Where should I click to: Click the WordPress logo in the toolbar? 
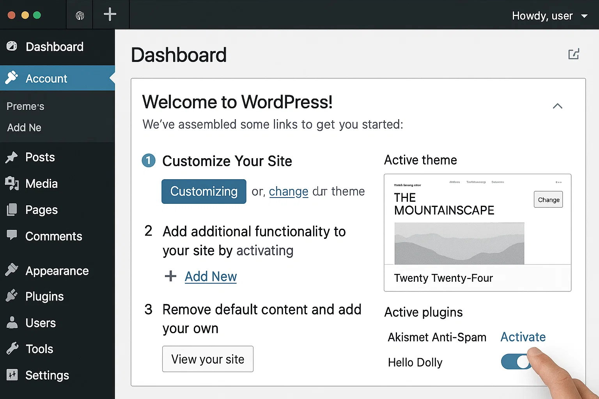coord(79,15)
